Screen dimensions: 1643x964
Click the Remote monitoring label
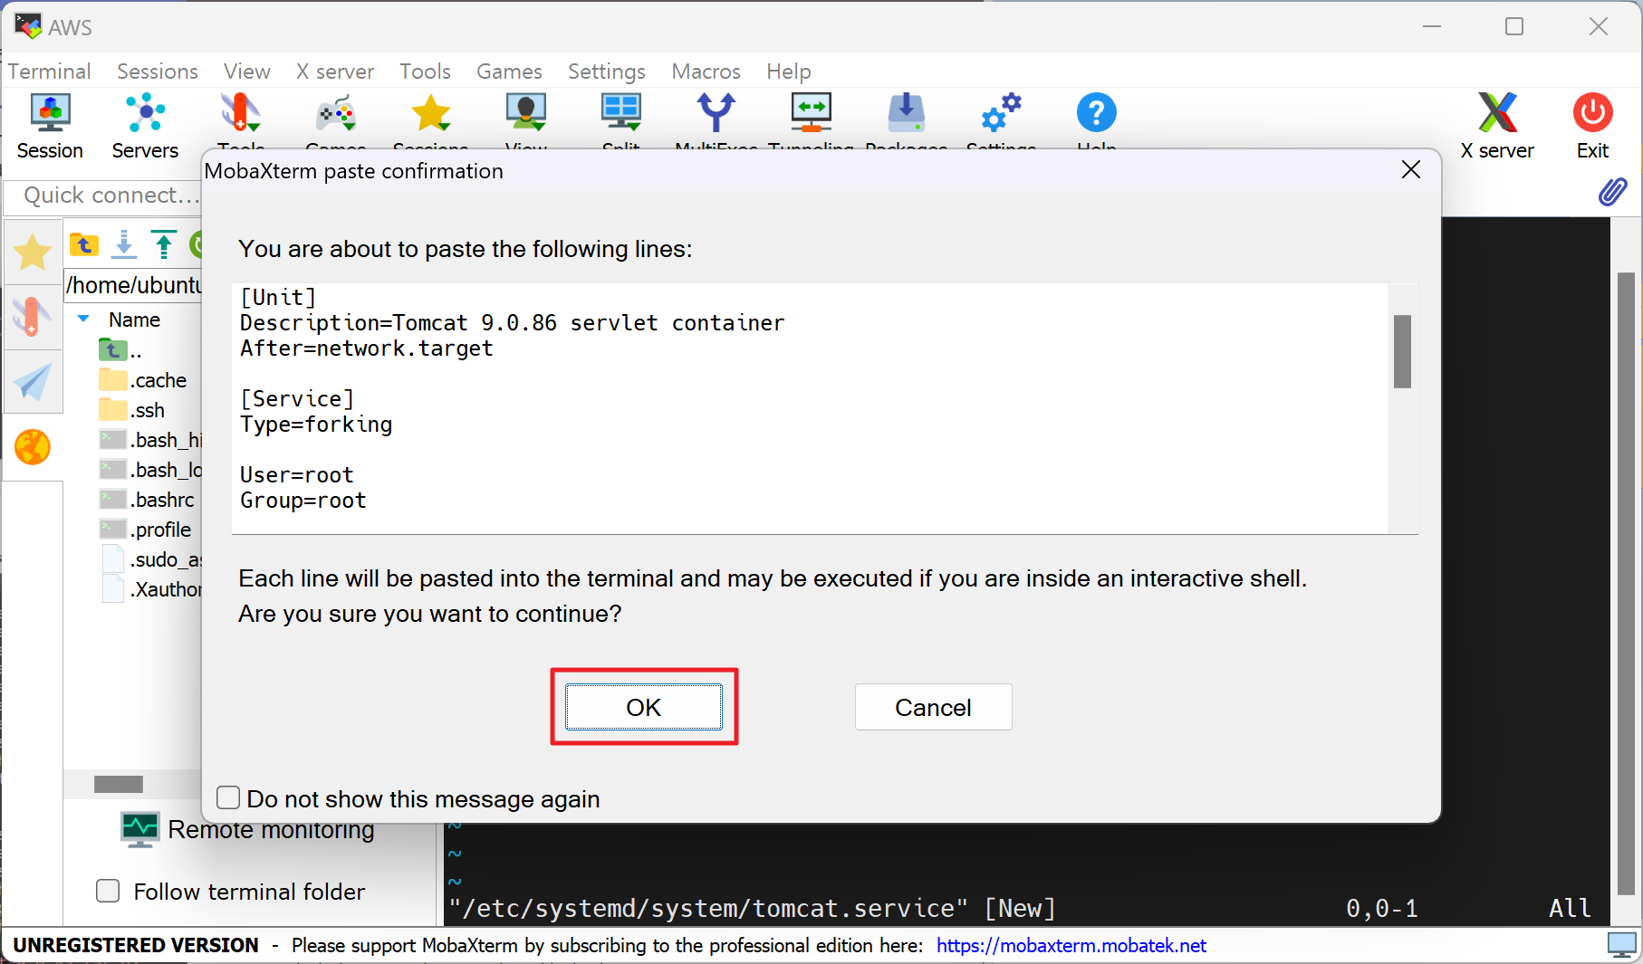click(x=271, y=829)
